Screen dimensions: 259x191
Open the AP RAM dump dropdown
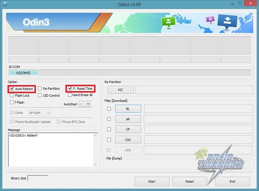click(x=39, y=113)
